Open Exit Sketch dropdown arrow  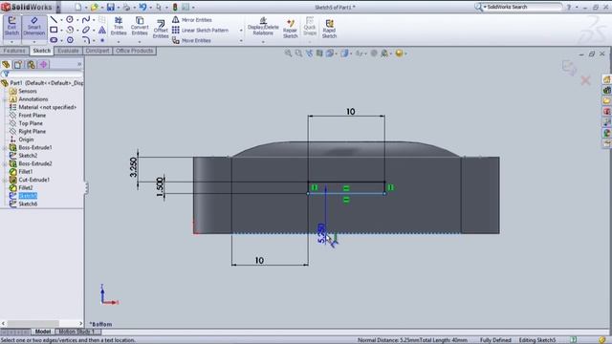(x=11, y=41)
